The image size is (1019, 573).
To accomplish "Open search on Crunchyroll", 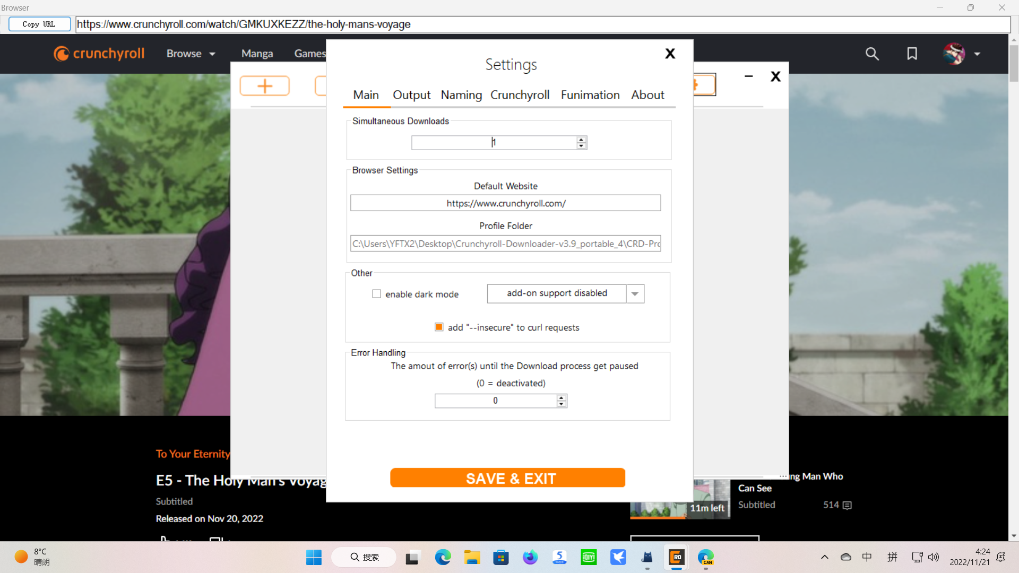I will tap(872, 54).
